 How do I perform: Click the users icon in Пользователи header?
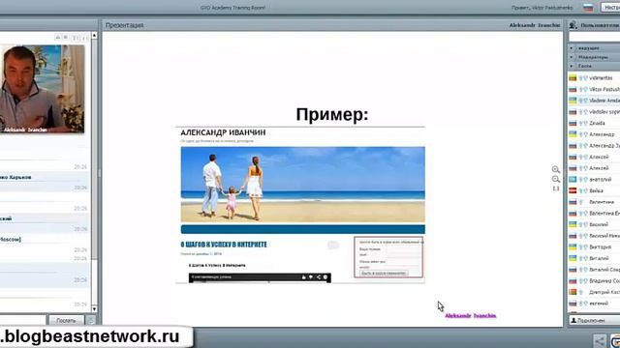point(573,25)
